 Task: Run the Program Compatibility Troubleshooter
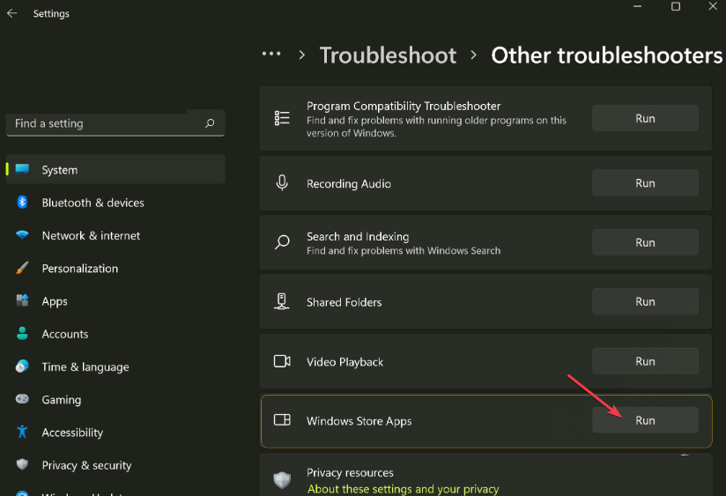[645, 118]
